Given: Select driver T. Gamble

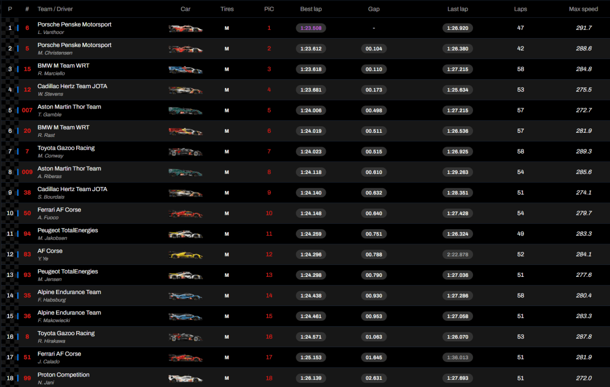Looking at the screenshot, I should pyautogui.click(x=50, y=115).
